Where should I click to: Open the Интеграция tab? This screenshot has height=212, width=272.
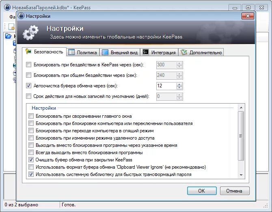coord(159,53)
